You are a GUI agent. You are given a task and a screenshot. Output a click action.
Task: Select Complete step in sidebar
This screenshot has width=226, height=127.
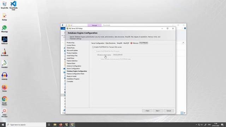70,81
